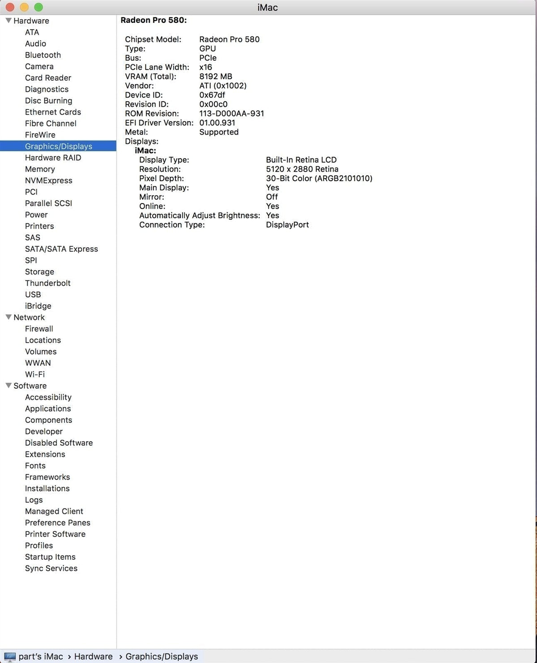The image size is (537, 663).
Task: Open the Bluetooth information panel
Action: click(x=43, y=55)
